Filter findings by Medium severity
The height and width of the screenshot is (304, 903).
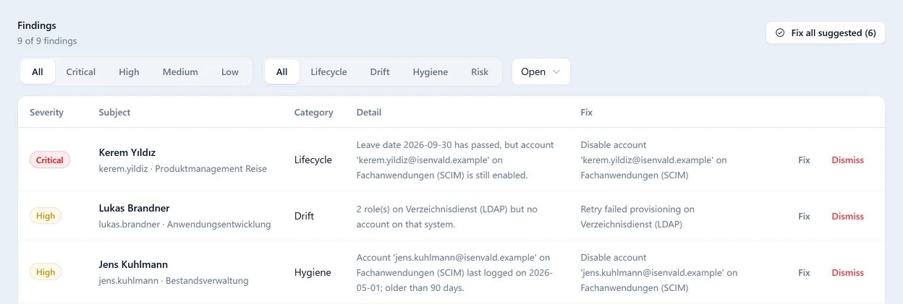(180, 72)
